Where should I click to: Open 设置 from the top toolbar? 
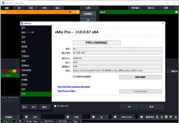[x=166, y=8]
